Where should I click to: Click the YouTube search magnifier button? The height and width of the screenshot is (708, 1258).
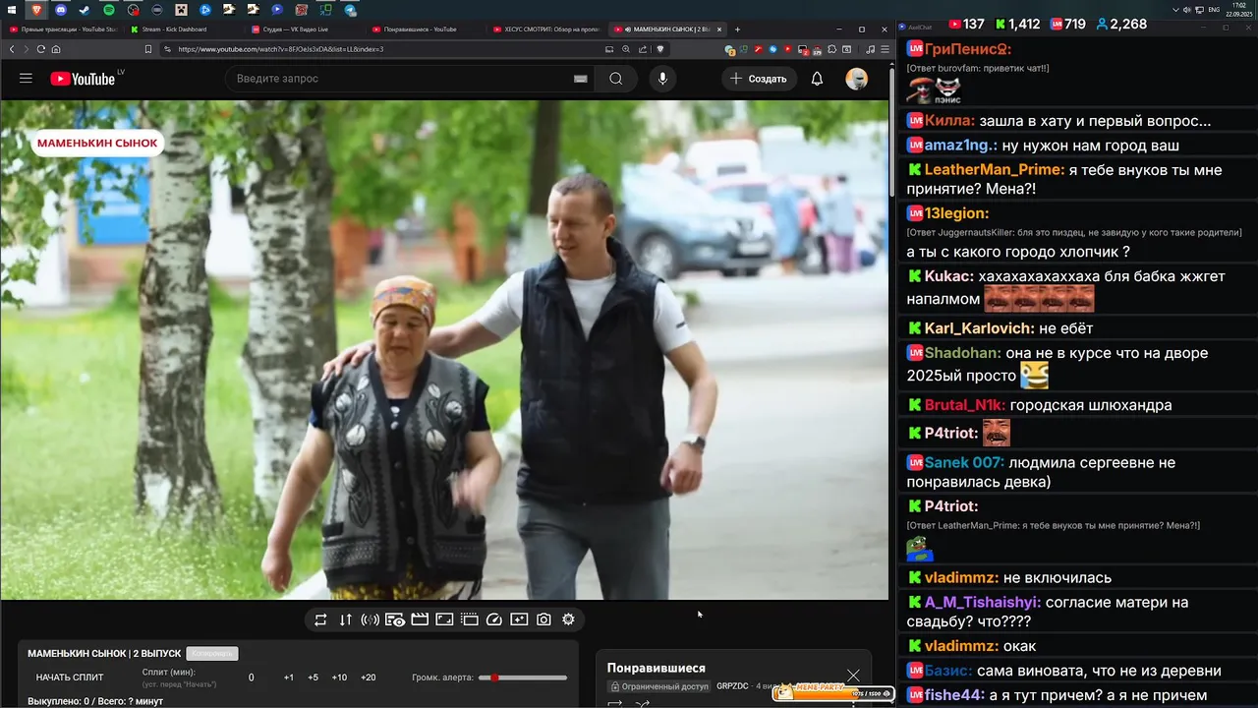pos(615,79)
